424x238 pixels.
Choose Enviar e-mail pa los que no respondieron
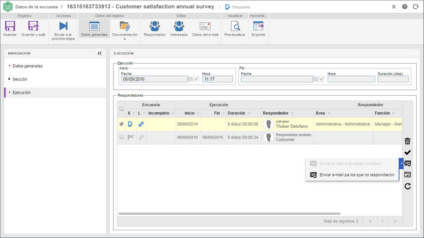(352, 175)
